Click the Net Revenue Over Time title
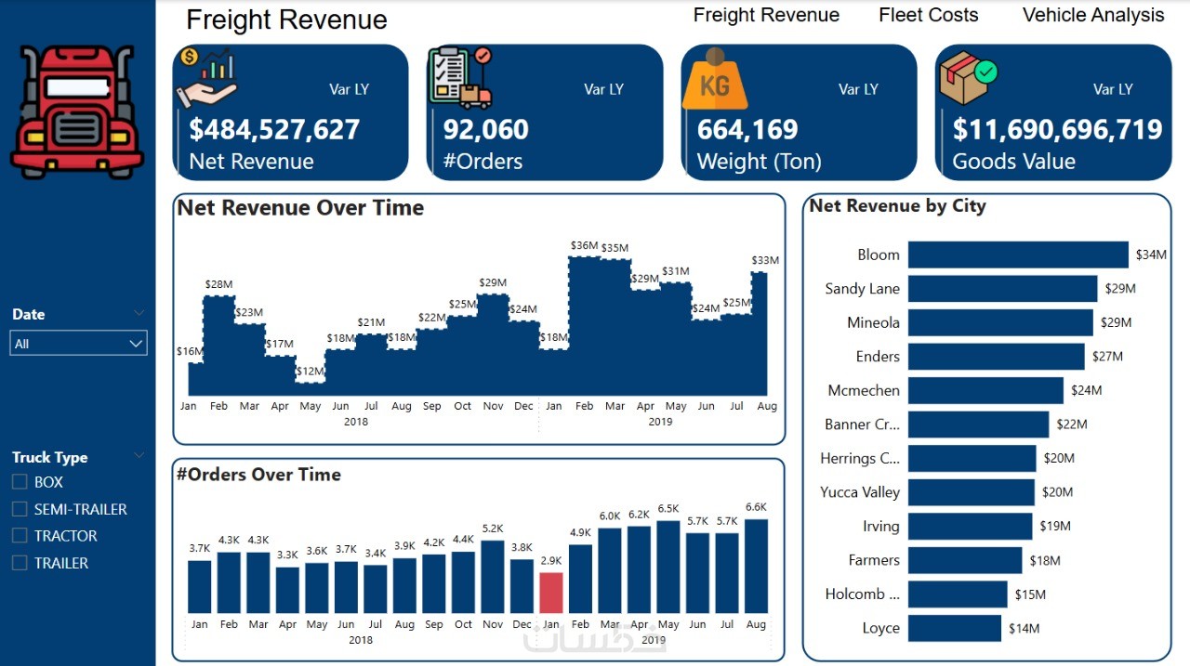Viewport: 1190px width, 666px height. coord(300,208)
